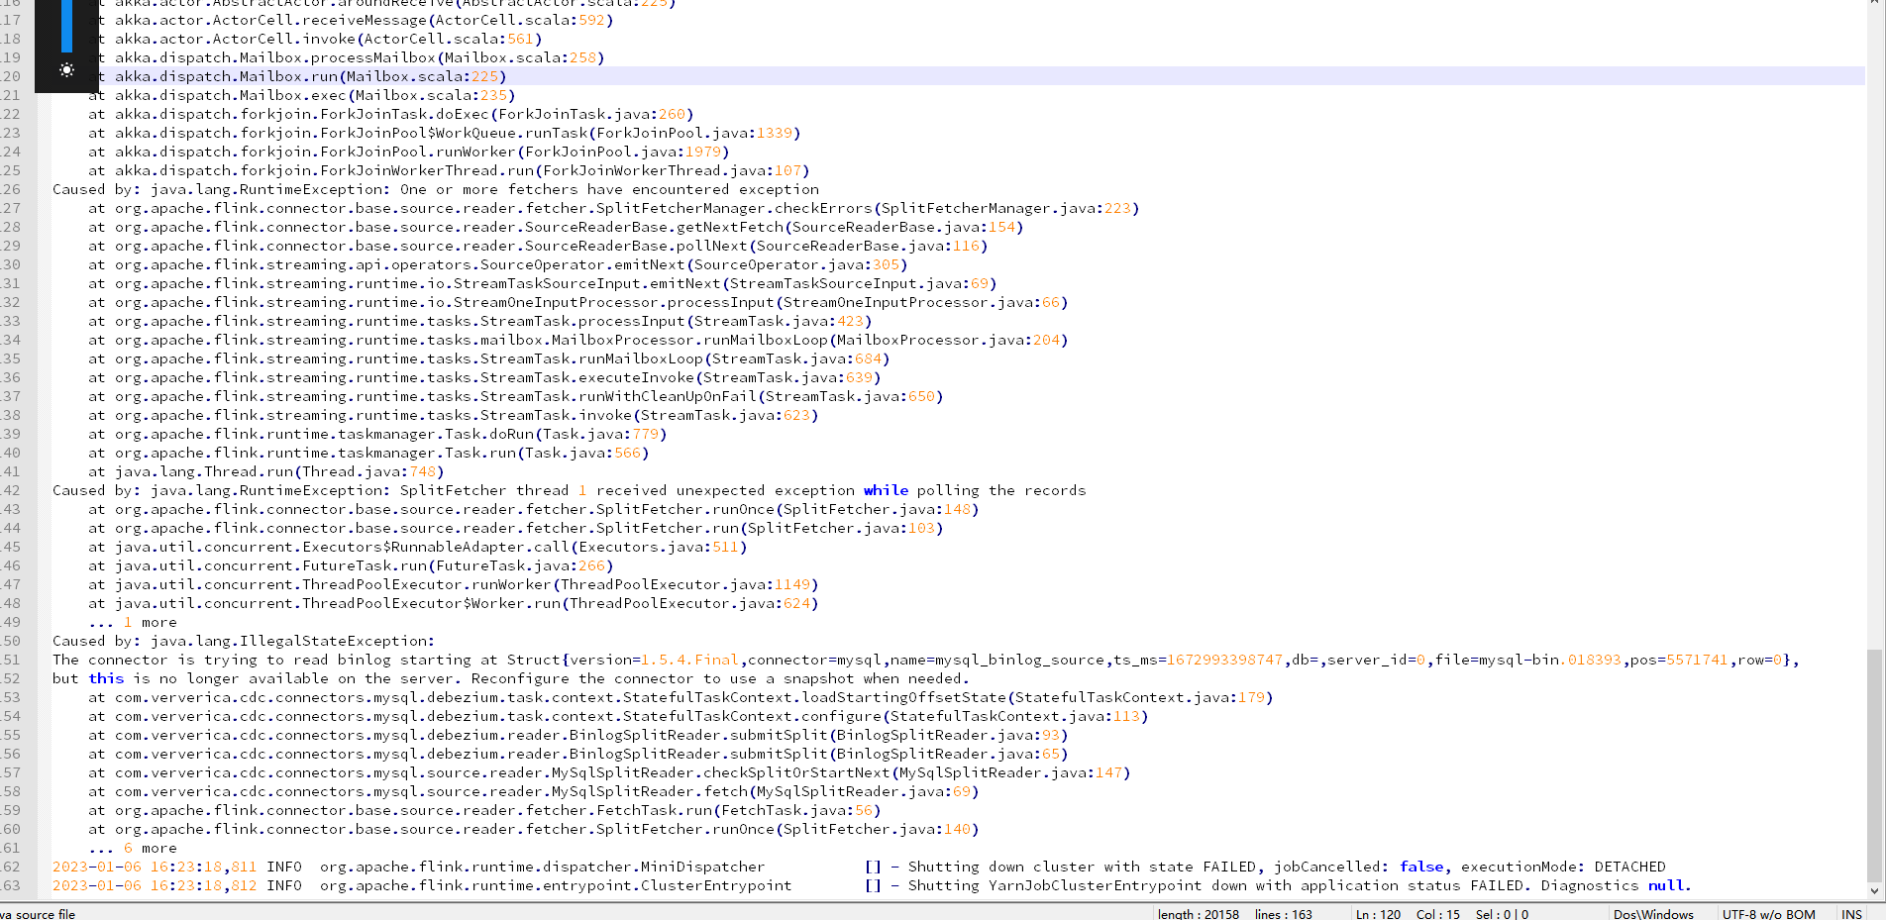Viewport: 1886px width, 920px height.
Task: Click the line 'Task.run(Task.java:566)'
Action: point(368,453)
